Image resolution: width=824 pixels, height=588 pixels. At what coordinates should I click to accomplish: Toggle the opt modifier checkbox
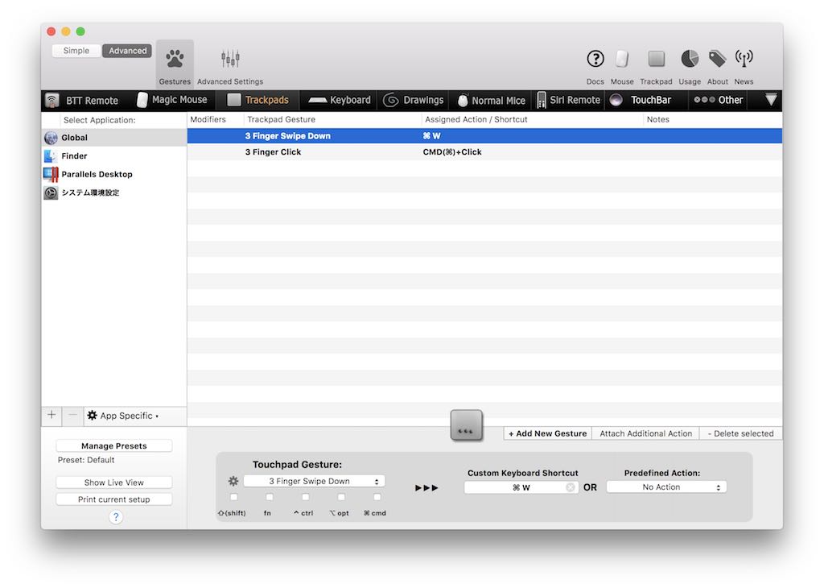(x=341, y=497)
